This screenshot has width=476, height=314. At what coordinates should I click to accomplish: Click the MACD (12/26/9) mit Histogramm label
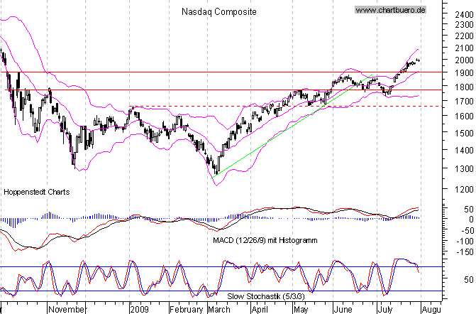tap(265, 240)
